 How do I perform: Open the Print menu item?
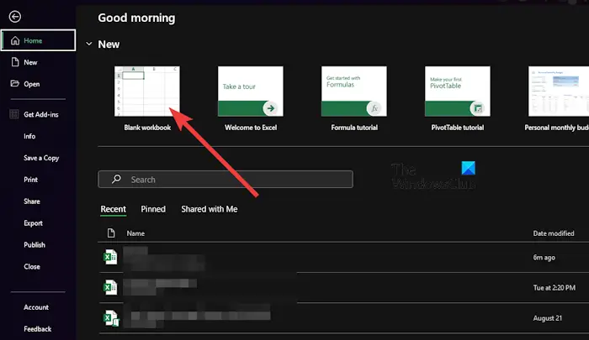[30, 180]
